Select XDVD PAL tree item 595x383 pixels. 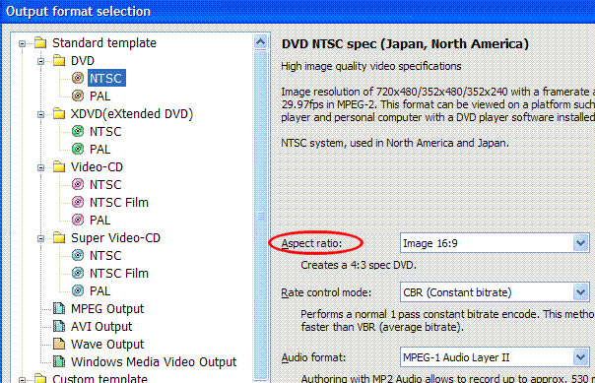[99, 149]
